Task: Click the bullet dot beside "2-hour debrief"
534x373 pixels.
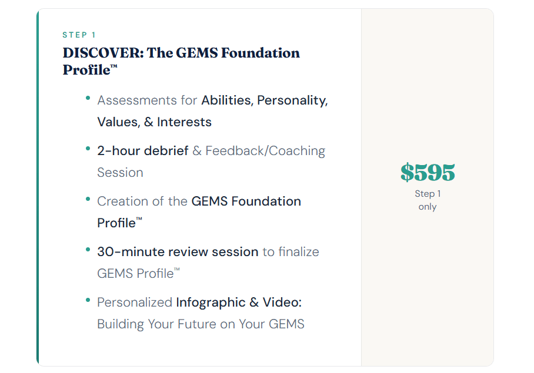Action: pos(88,149)
